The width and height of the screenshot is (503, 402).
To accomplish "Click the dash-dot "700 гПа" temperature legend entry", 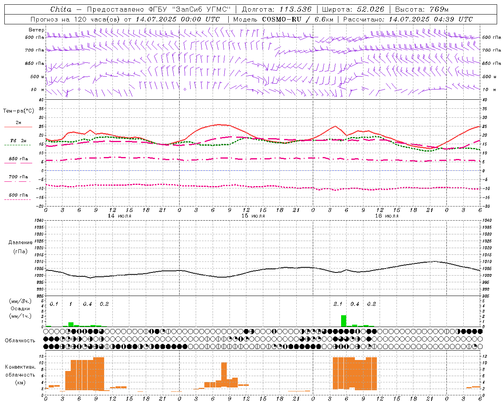I will [18, 178].
